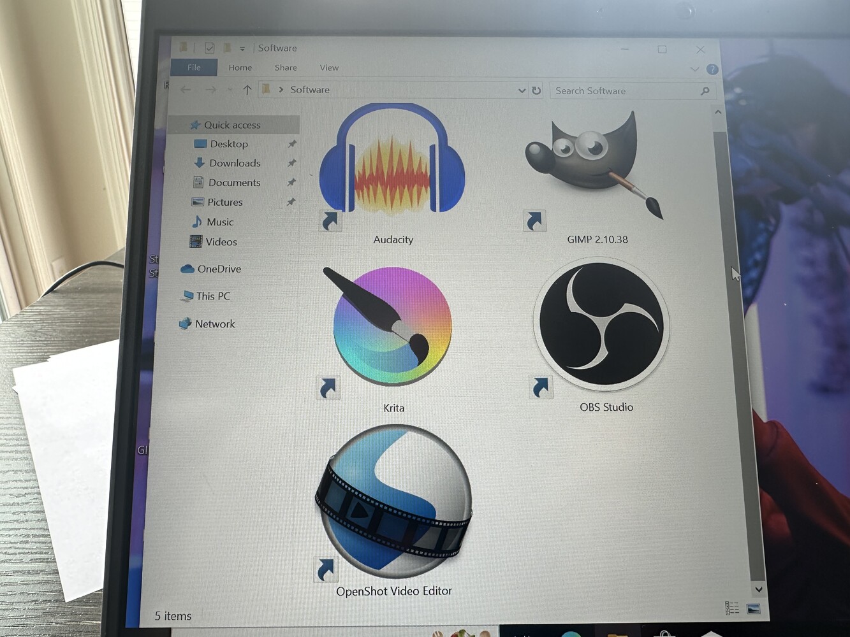Open the blue Help question mark

(x=712, y=69)
